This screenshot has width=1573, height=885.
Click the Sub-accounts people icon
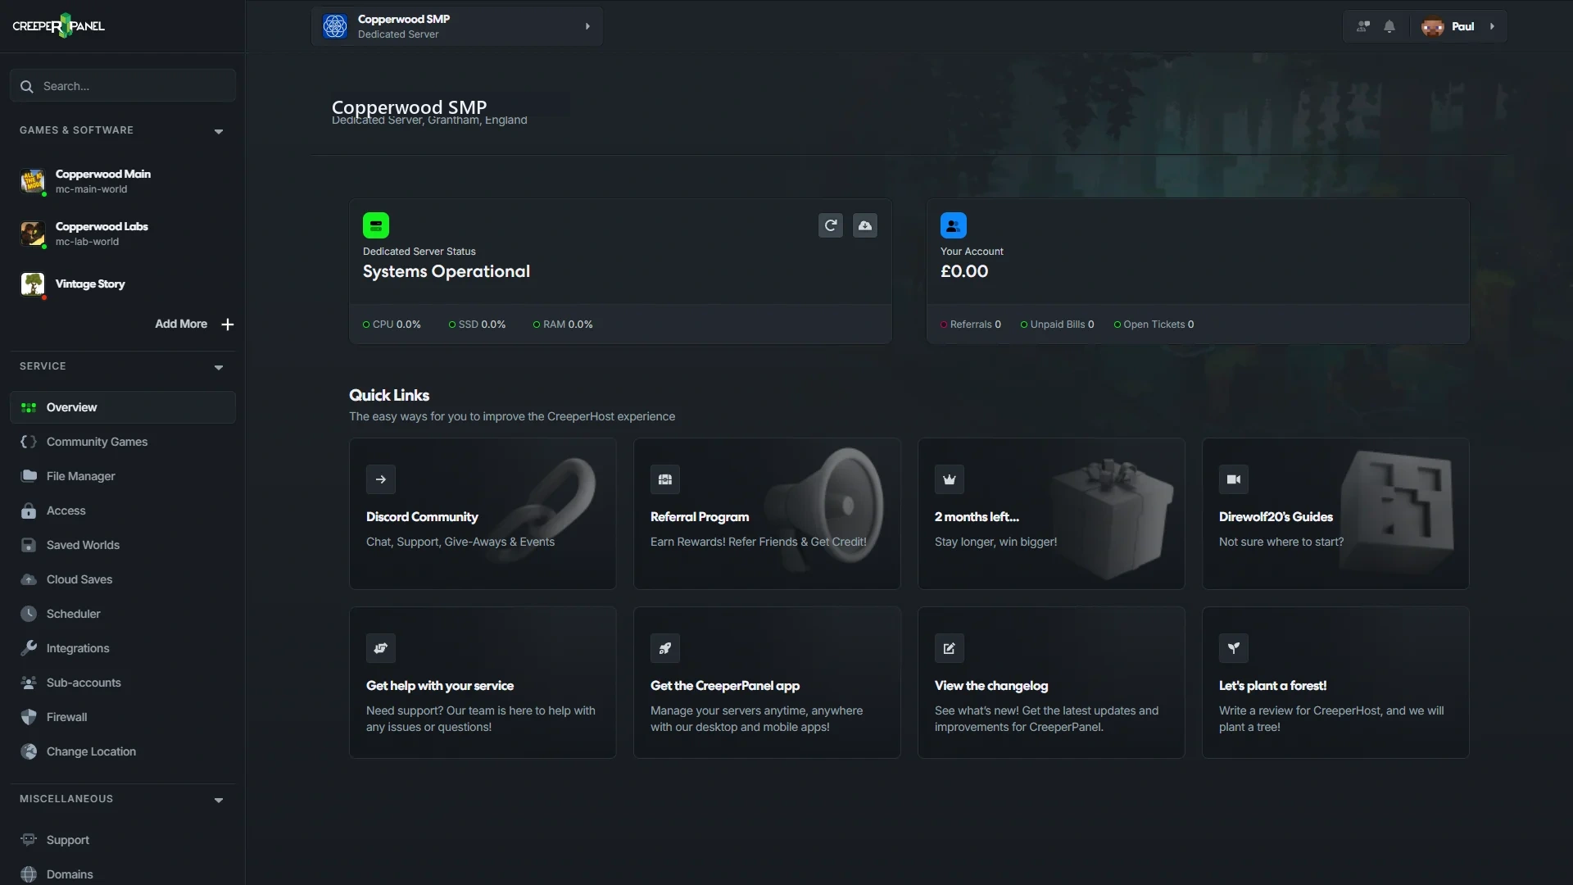coord(29,683)
